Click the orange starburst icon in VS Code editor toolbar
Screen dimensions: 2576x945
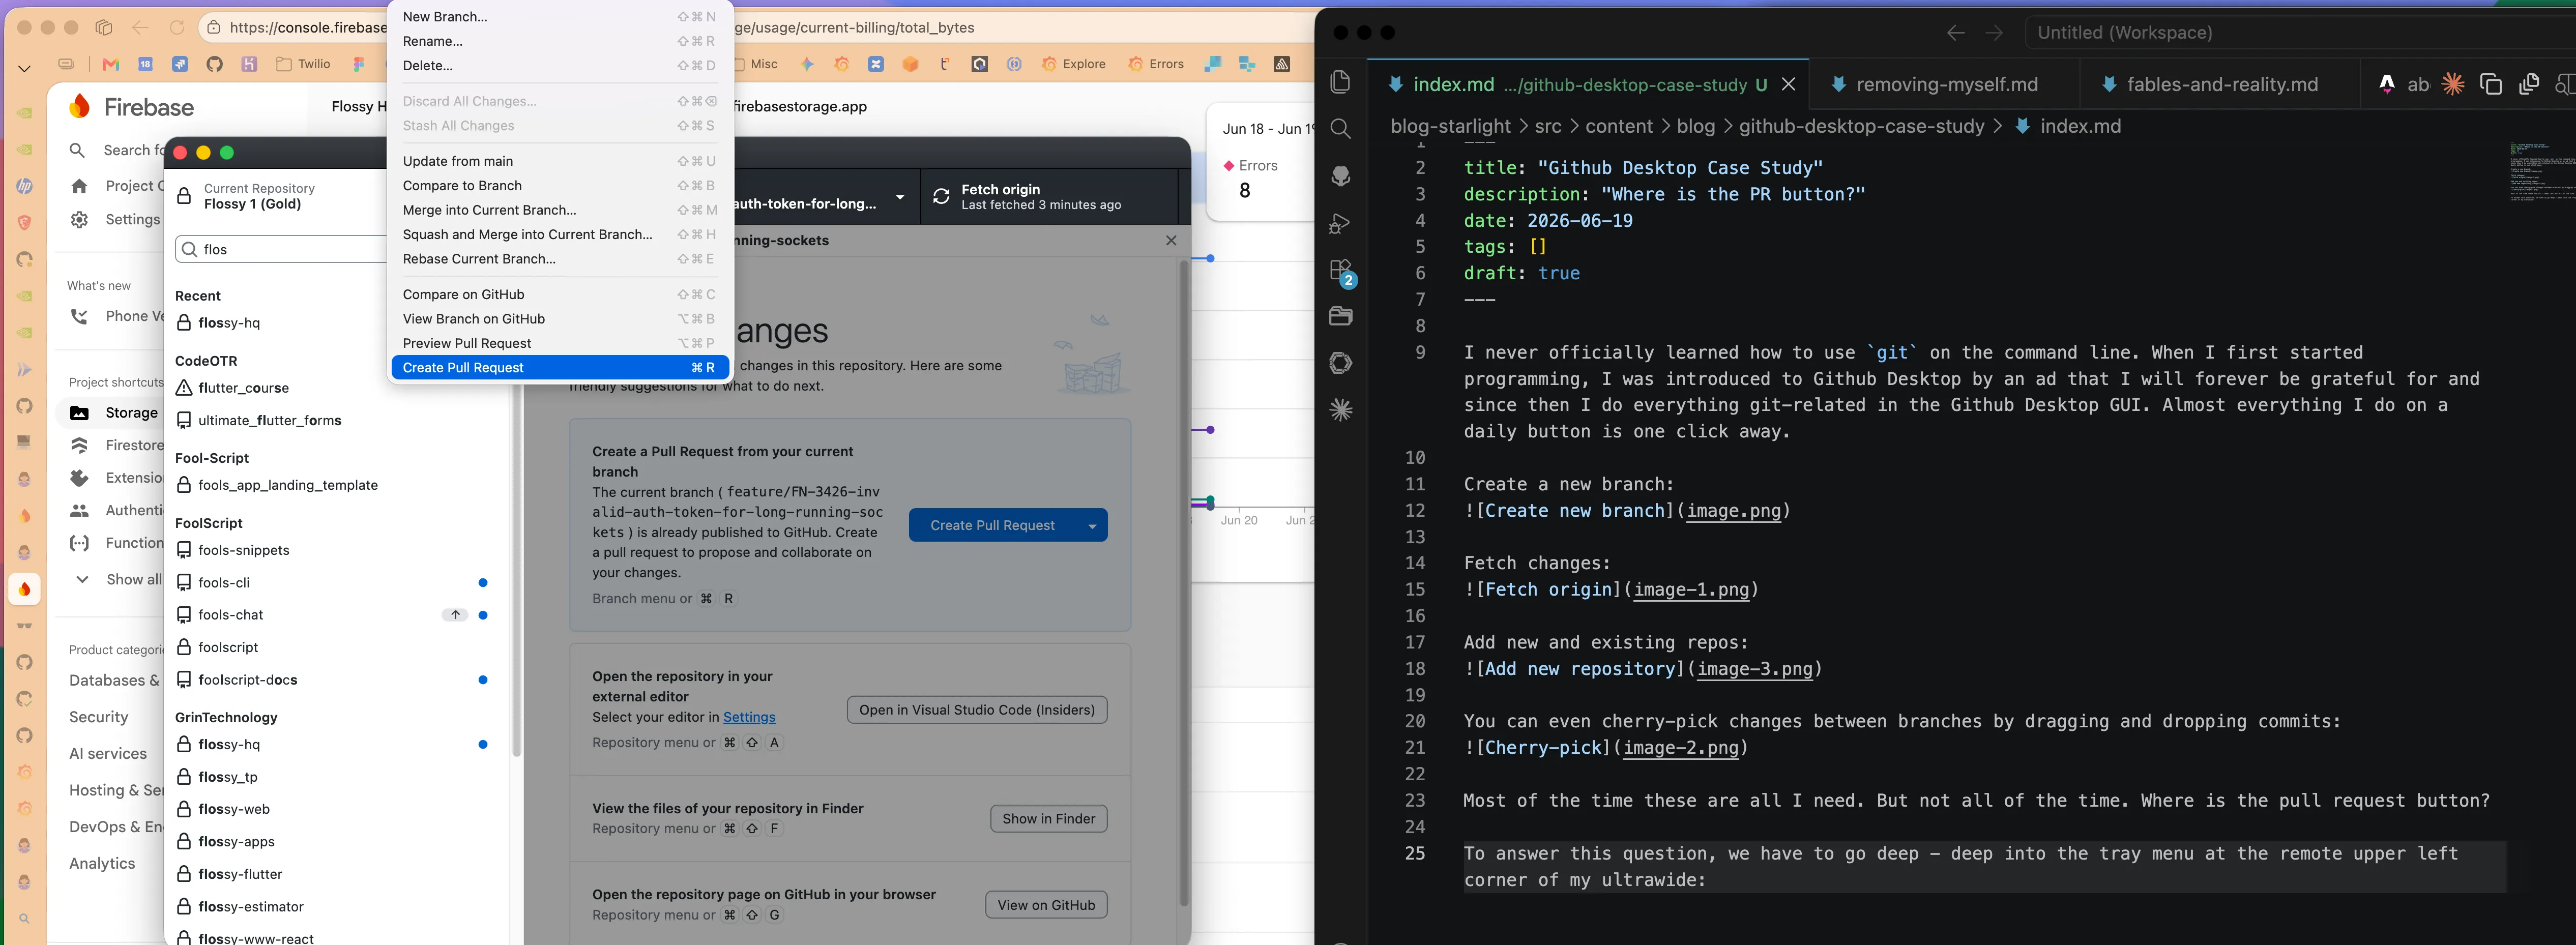pos(2452,84)
